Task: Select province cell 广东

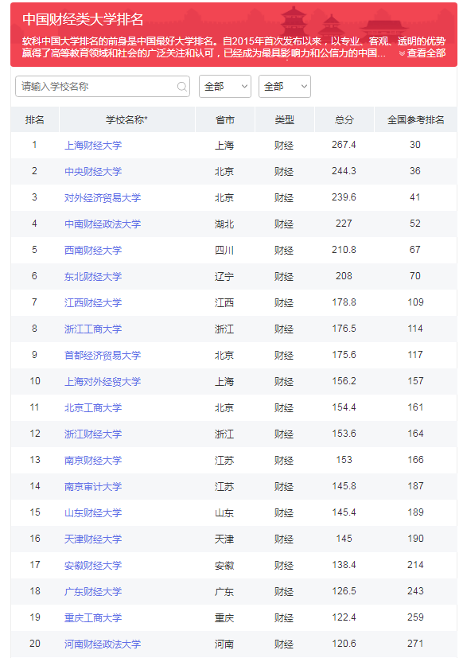Action: [x=224, y=591]
